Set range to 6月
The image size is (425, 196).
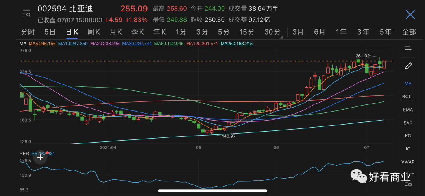click(319, 32)
